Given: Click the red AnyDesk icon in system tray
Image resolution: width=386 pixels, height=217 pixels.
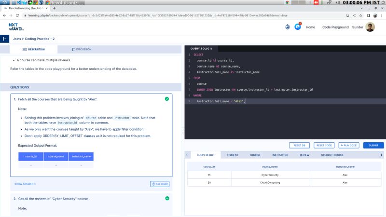Looking at the screenshot, I should (316, 2).
